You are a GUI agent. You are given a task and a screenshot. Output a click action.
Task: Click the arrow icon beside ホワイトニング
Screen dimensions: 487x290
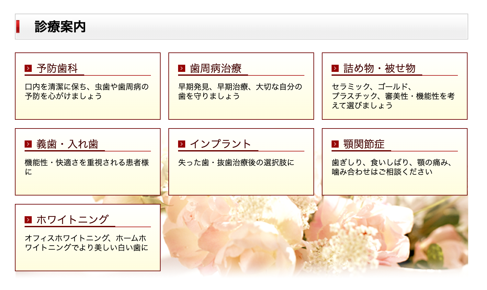point(28,220)
